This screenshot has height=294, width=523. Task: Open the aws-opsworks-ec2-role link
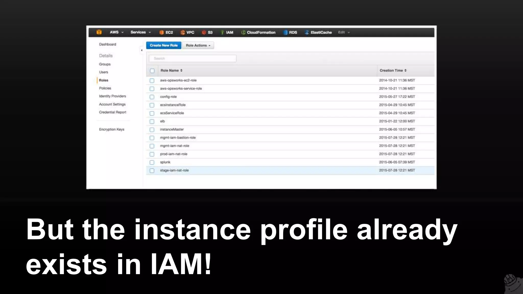click(x=178, y=80)
